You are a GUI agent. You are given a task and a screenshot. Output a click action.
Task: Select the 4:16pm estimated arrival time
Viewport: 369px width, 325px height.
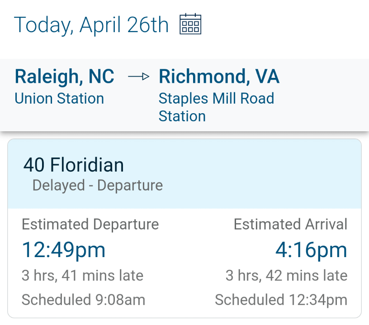(x=311, y=250)
